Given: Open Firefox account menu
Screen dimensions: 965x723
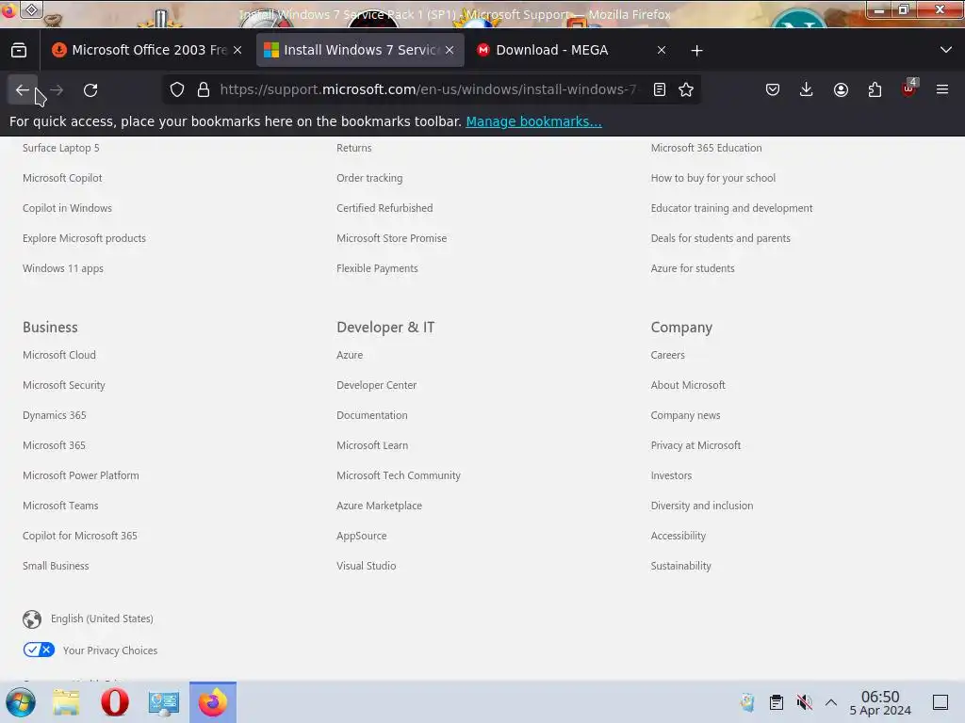Looking at the screenshot, I should 841,89.
